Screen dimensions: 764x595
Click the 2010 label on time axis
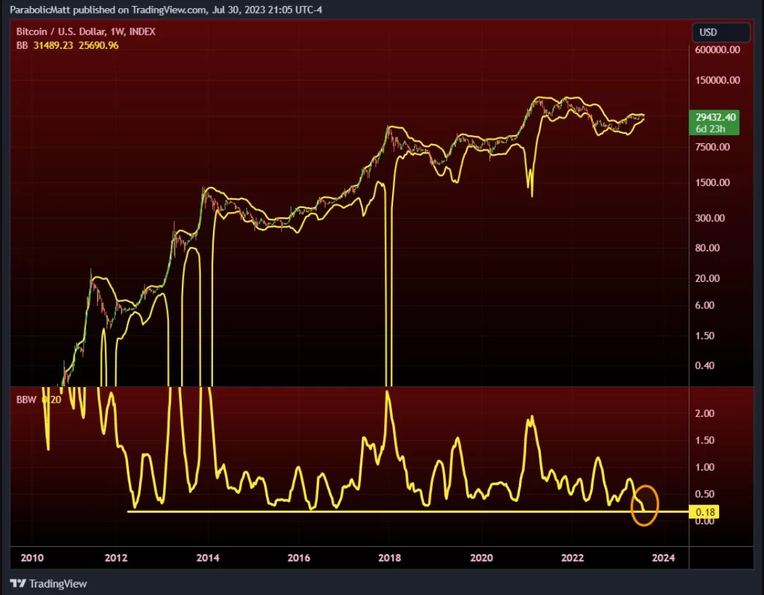pyautogui.click(x=33, y=558)
